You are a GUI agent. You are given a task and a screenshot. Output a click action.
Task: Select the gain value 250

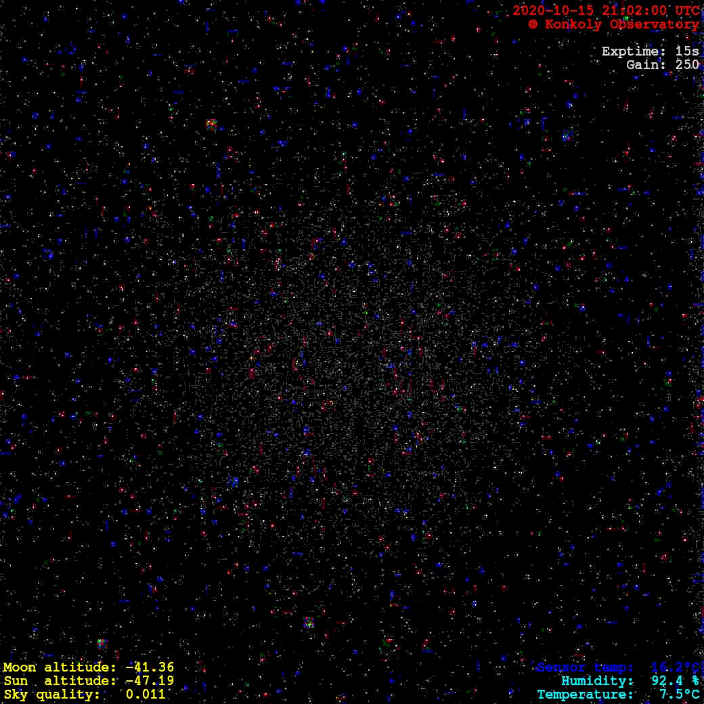[687, 65]
